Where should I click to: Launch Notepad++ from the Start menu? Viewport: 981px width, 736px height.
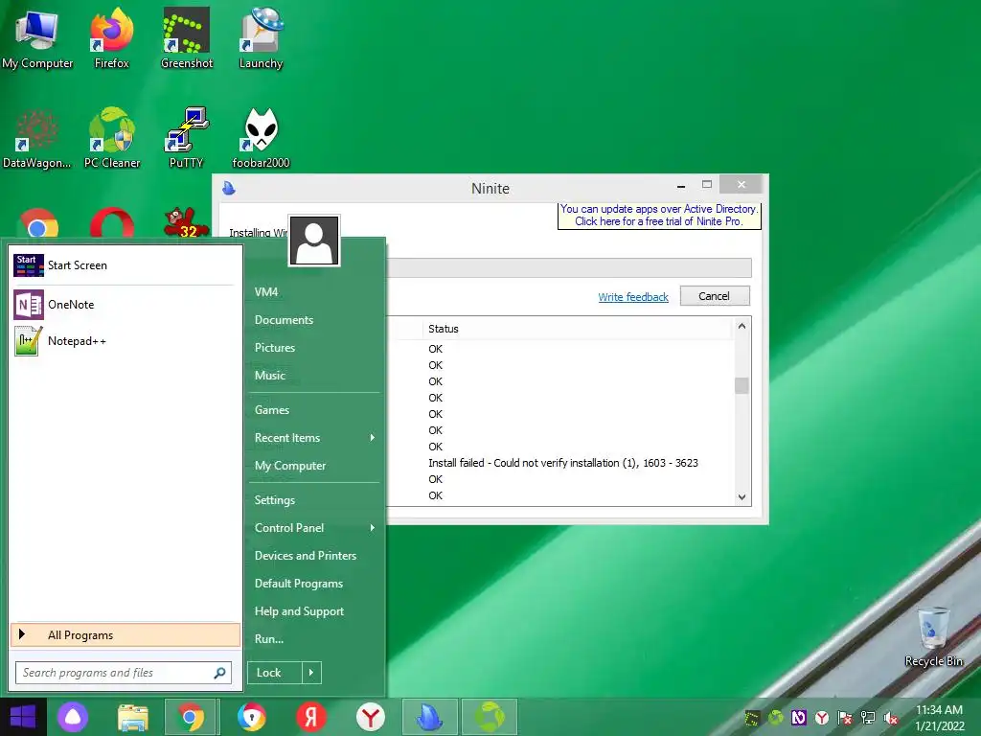coord(125,341)
